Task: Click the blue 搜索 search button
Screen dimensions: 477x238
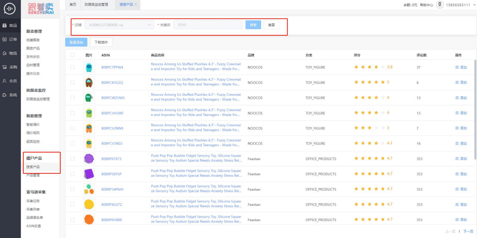Action: 253,25
